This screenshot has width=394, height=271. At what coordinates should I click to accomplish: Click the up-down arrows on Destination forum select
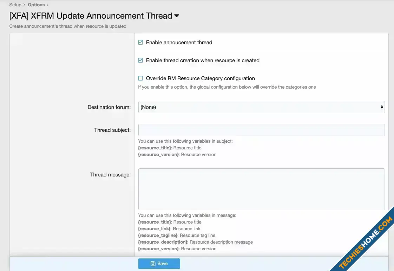(381, 107)
